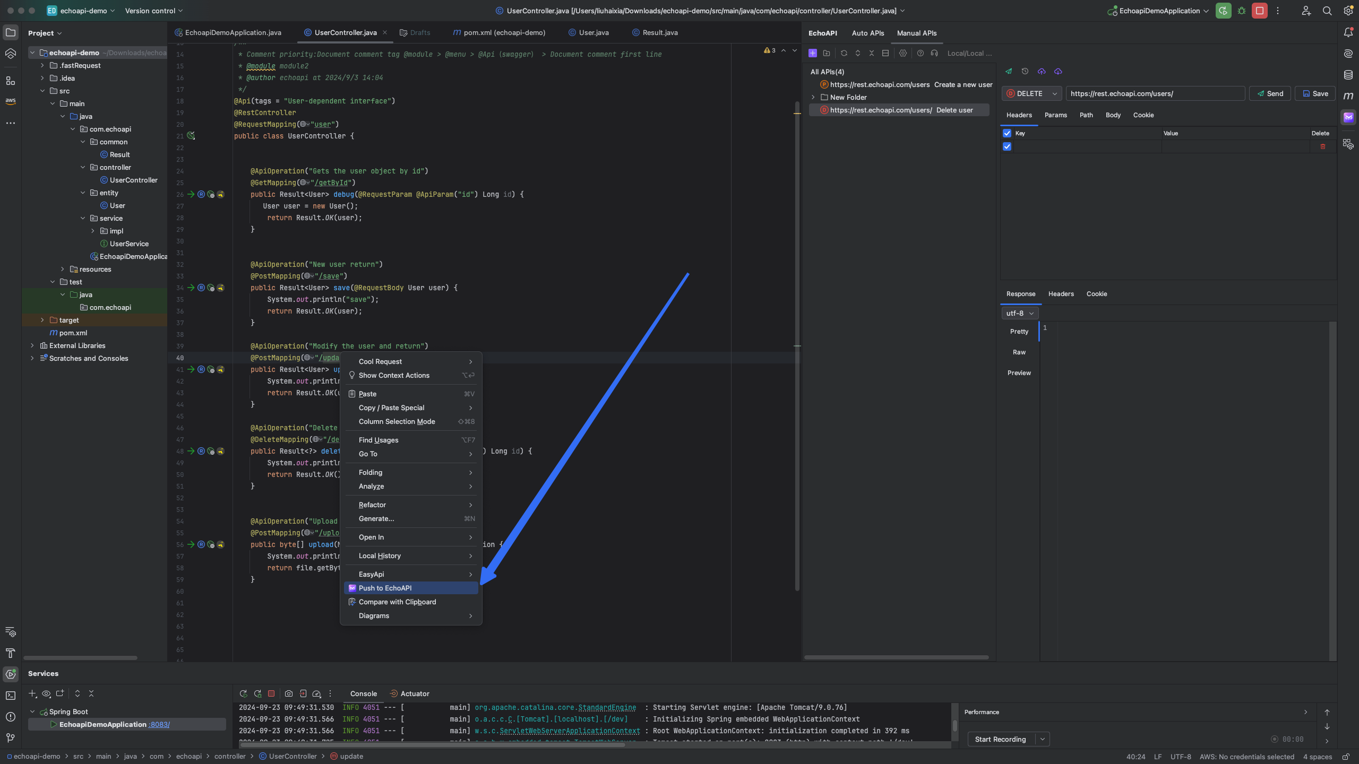
Task: Click the request history clock icon
Action: pyautogui.click(x=1025, y=71)
